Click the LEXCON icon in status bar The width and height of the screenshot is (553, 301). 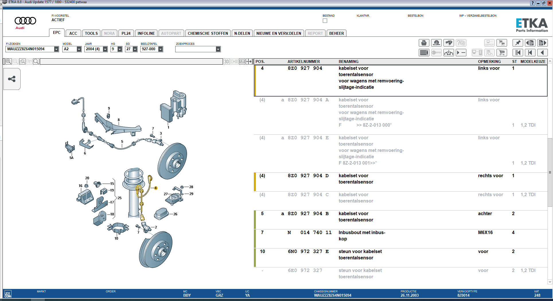click(x=8, y=294)
